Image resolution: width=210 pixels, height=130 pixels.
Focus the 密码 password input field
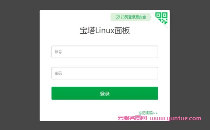pyautogui.click(x=105, y=73)
